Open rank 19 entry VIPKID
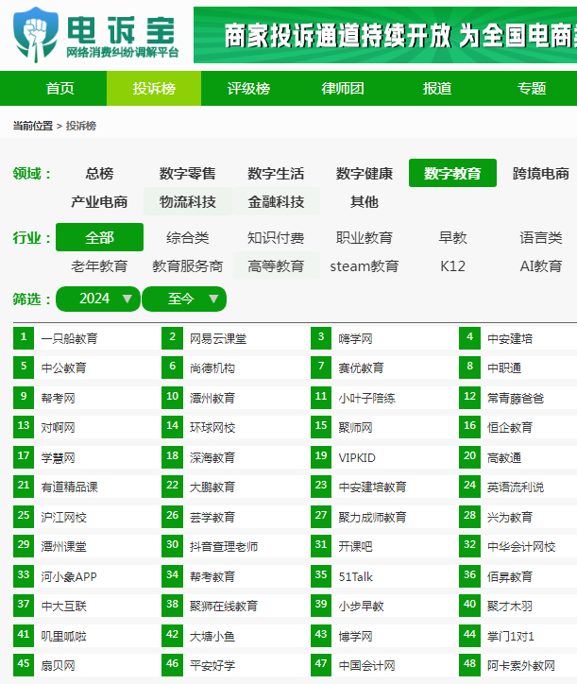This screenshot has height=684, width=577. click(x=357, y=457)
